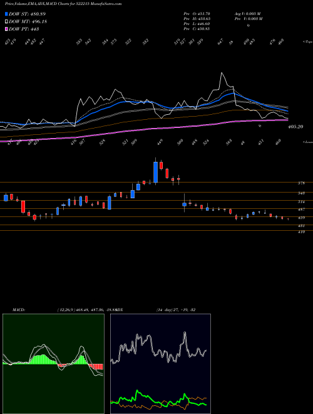This screenshot has height=414, width=313.
Task: Click the chart title mentioning MunafaSutra.com
Action: click(63, 4)
